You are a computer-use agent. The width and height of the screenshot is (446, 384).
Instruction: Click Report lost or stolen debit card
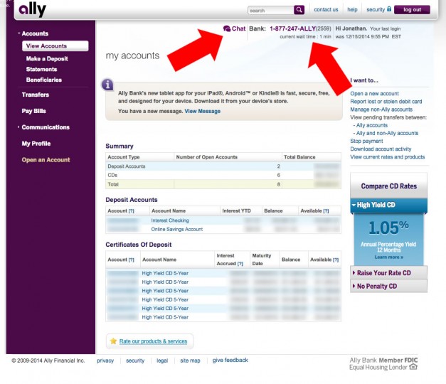(386, 102)
